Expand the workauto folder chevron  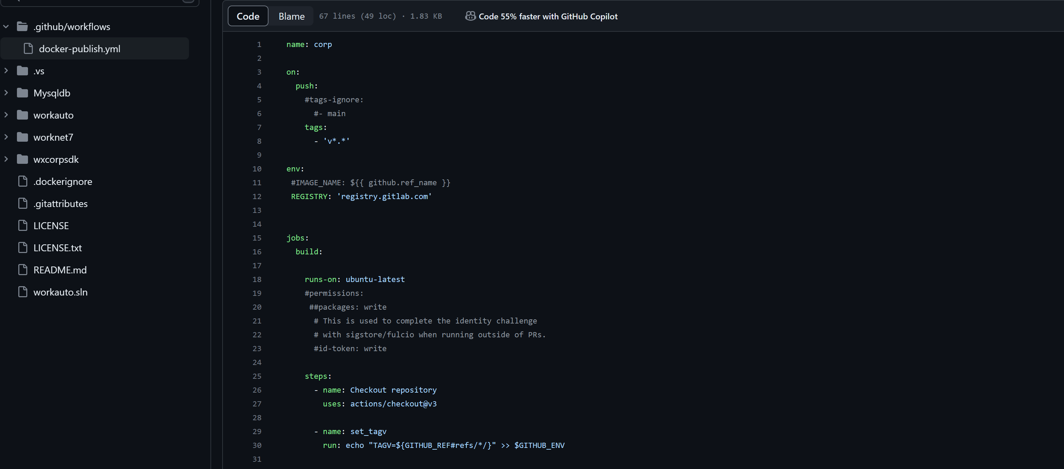pos(6,115)
